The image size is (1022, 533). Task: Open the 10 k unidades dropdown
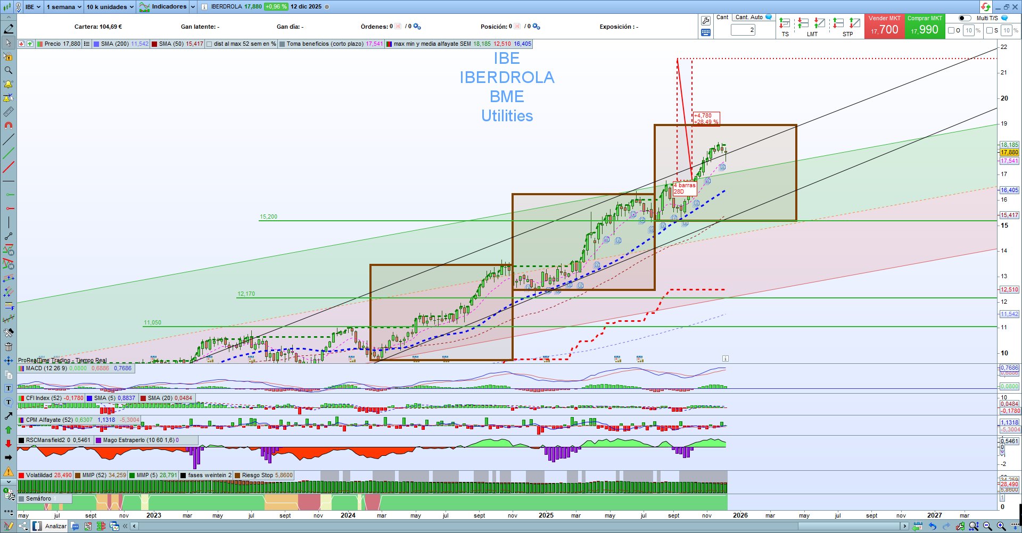110,7
